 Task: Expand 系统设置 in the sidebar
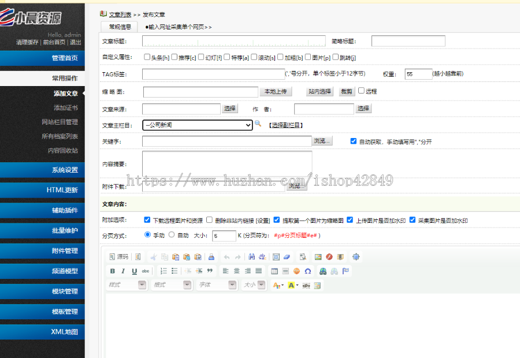click(42, 170)
